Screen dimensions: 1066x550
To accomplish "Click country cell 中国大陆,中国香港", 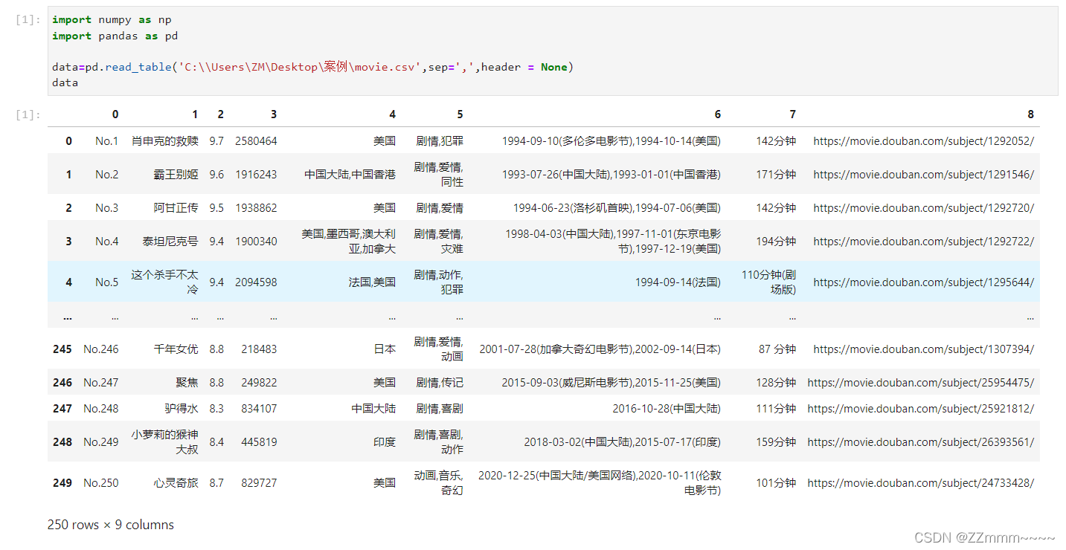I will [x=350, y=174].
